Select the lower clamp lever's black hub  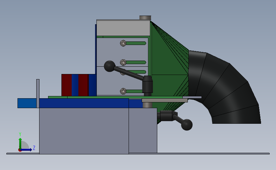(x=166, y=116)
